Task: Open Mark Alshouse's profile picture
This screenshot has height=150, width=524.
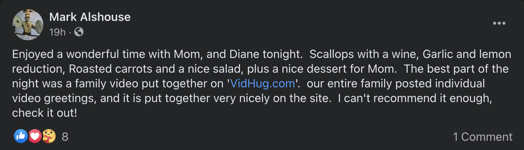Action: (27, 25)
